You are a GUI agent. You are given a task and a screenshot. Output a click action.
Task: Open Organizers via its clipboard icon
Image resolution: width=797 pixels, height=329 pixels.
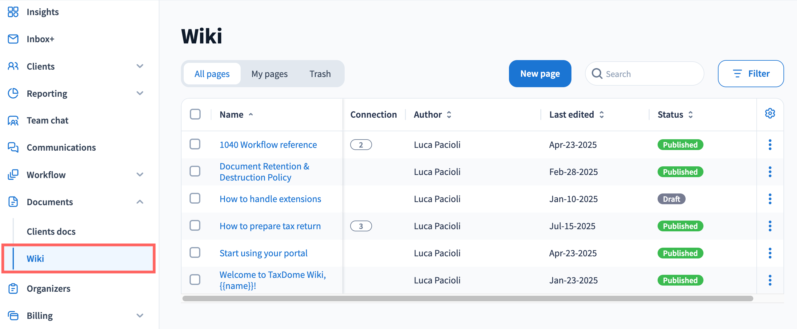[13, 288]
